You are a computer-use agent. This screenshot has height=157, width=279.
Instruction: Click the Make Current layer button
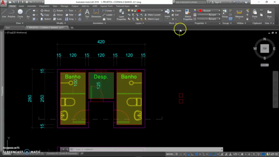pos(152,15)
